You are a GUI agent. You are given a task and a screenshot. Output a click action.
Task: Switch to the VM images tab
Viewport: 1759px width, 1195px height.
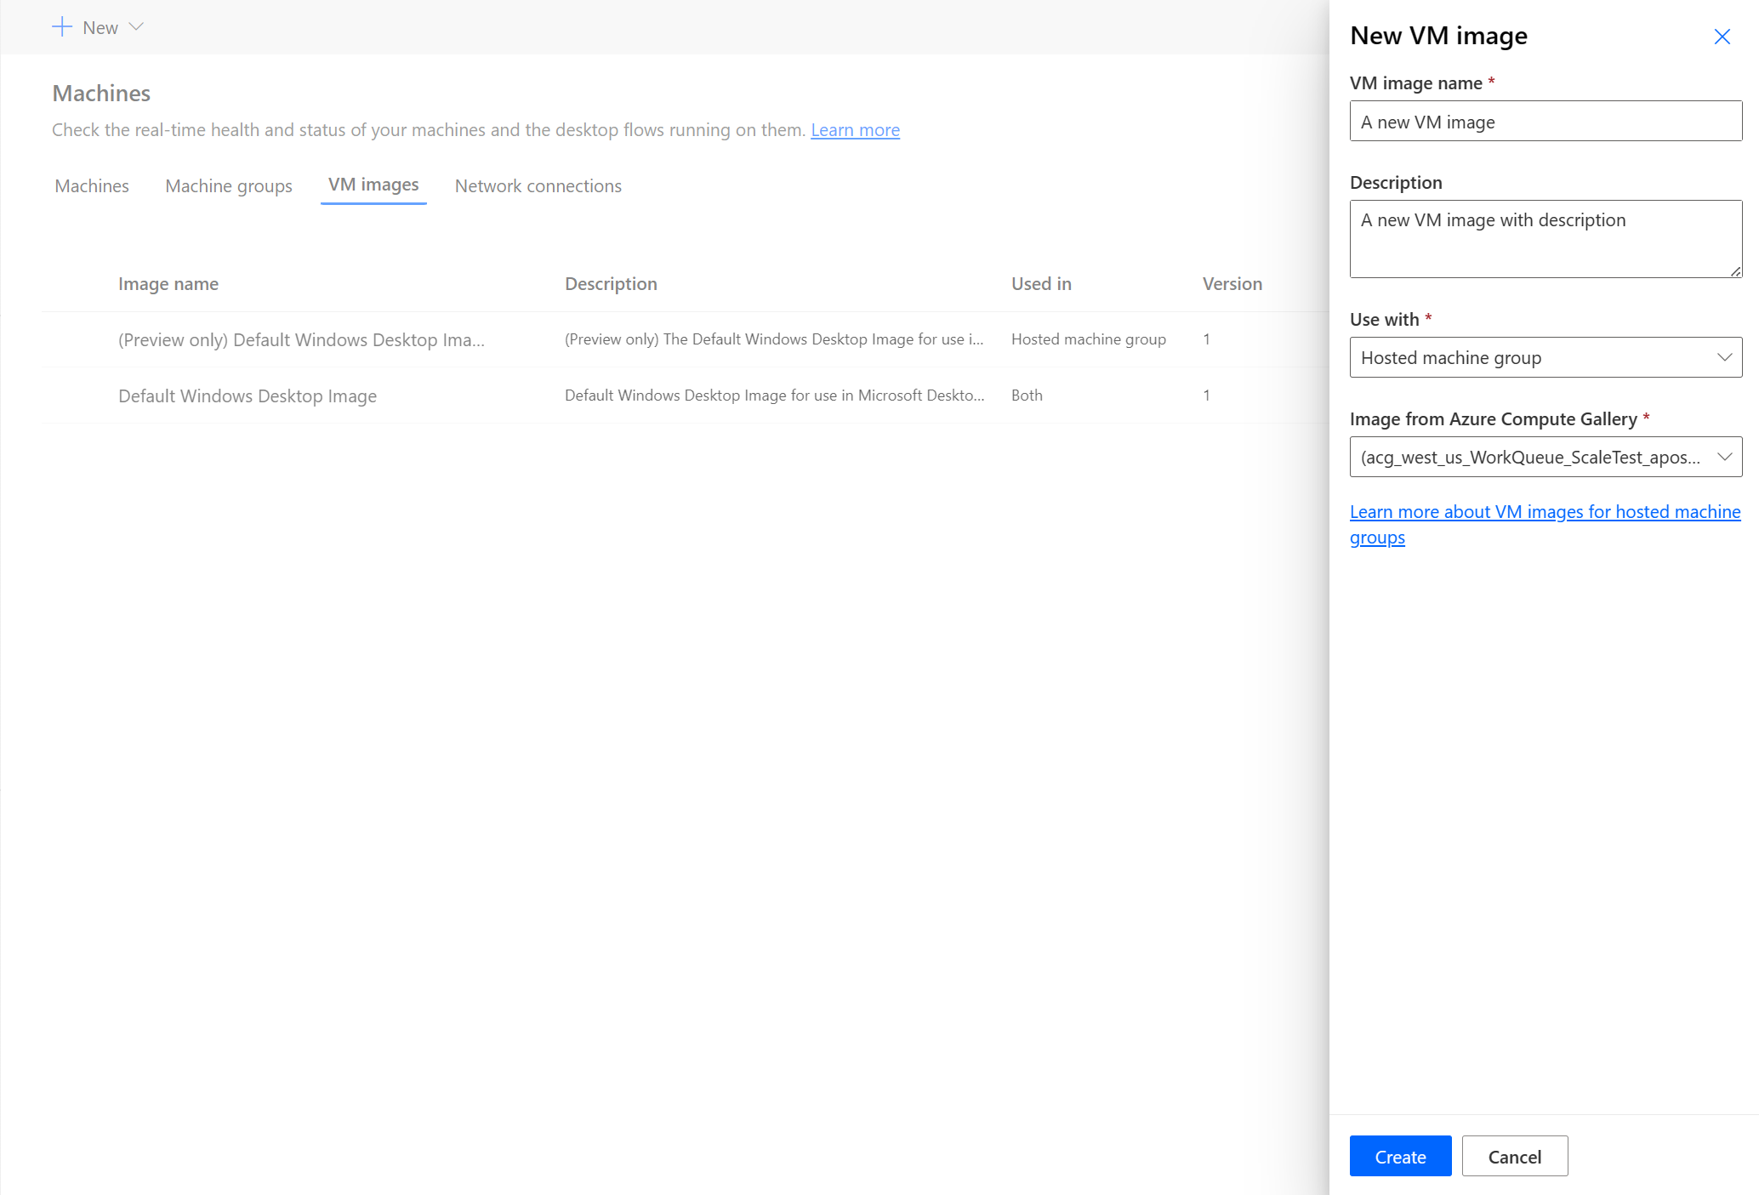(372, 185)
